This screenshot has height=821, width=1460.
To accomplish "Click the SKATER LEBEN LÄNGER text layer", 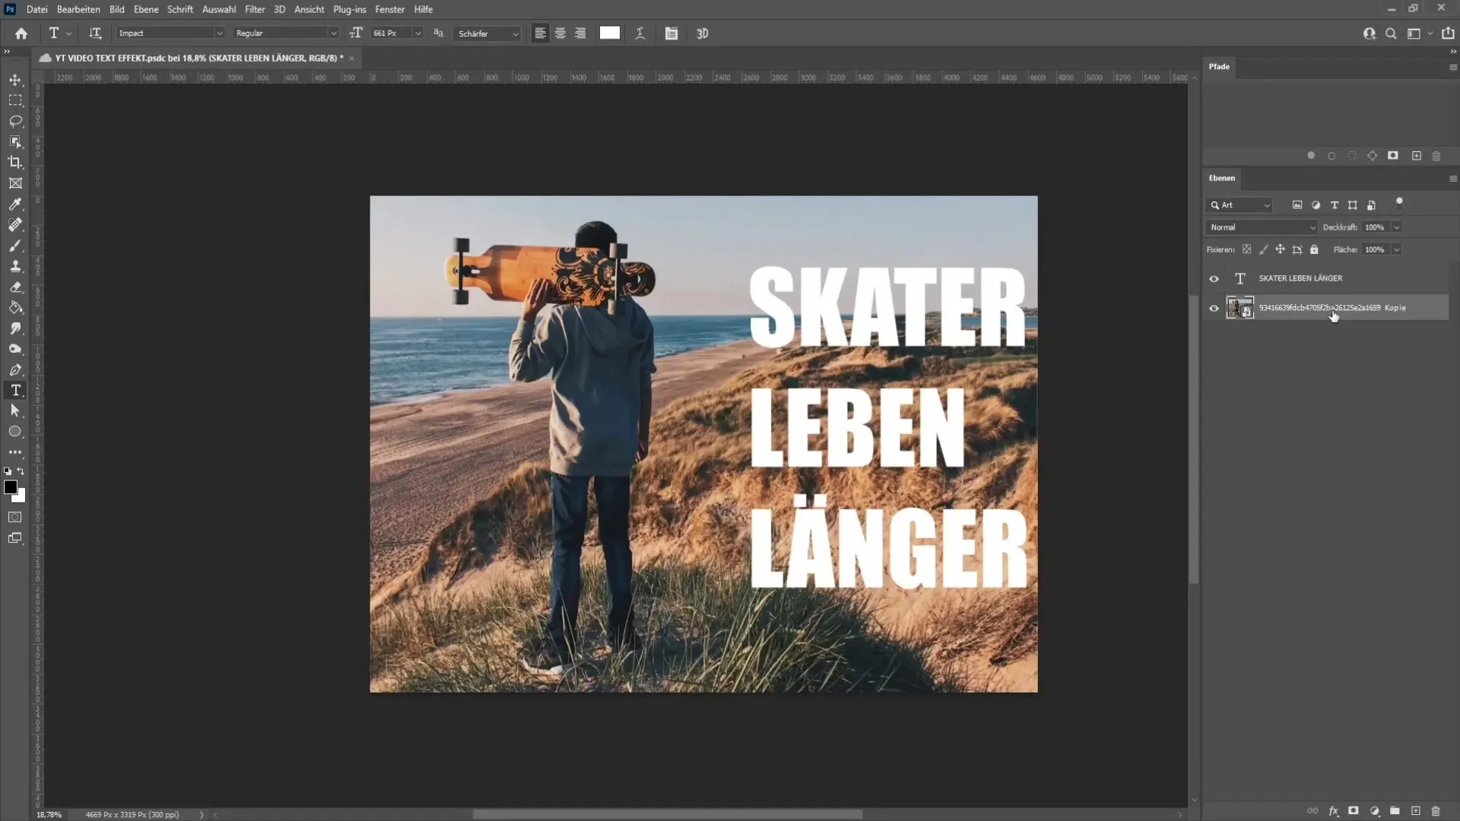I will click(x=1300, y=277).
